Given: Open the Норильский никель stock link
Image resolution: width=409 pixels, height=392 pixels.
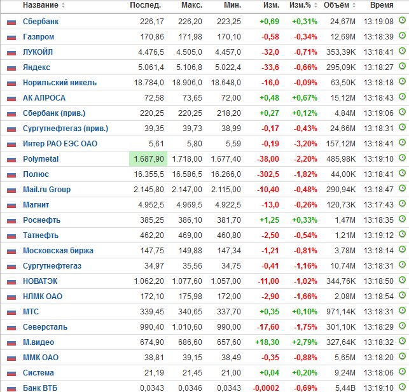Looking at the screenshot, I should pos(60,83).
